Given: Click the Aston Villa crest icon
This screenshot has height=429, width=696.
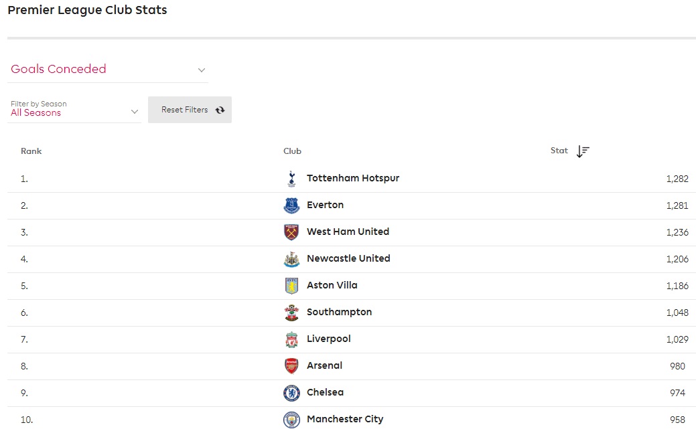Looking at the screenshot, I should tap(291, 286).
